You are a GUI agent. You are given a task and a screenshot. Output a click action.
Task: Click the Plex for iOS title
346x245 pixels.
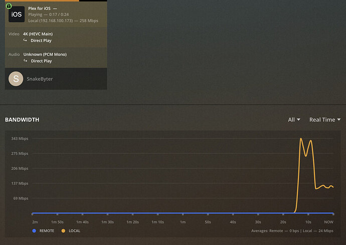tap(39, 9)
